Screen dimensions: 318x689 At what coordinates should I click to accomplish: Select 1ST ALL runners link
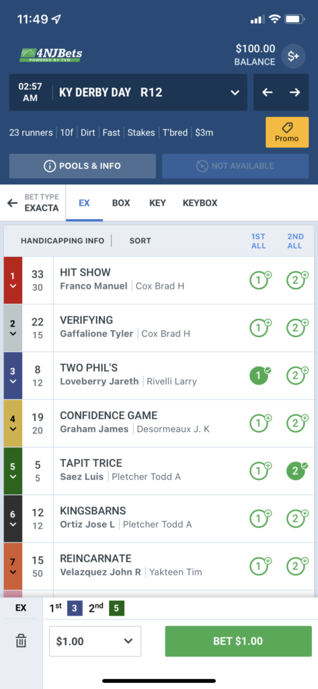coord(258,241)
